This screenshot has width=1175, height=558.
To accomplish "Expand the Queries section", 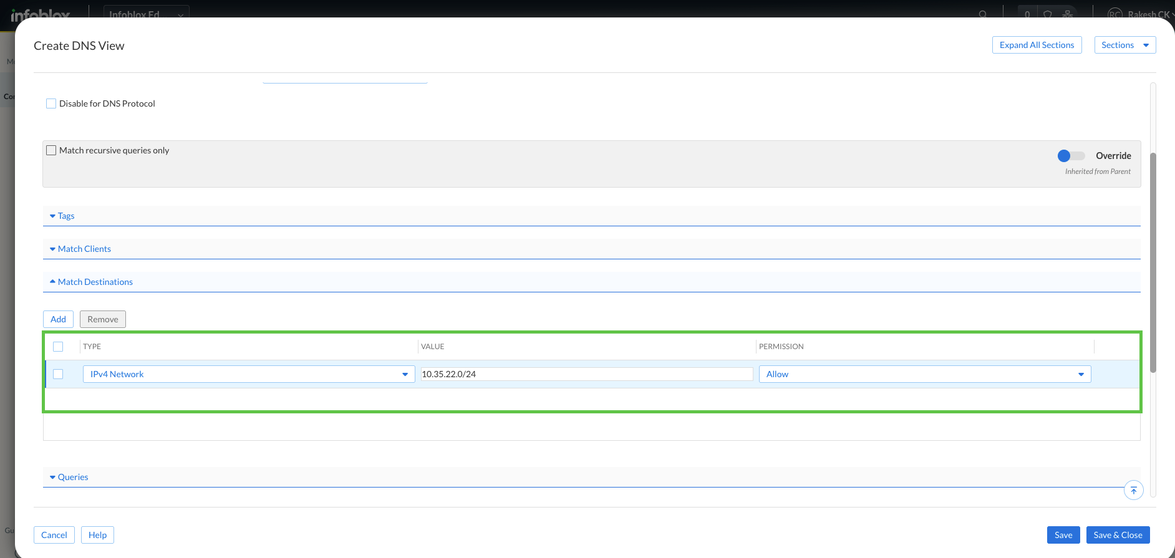I will tap(72, 477).
